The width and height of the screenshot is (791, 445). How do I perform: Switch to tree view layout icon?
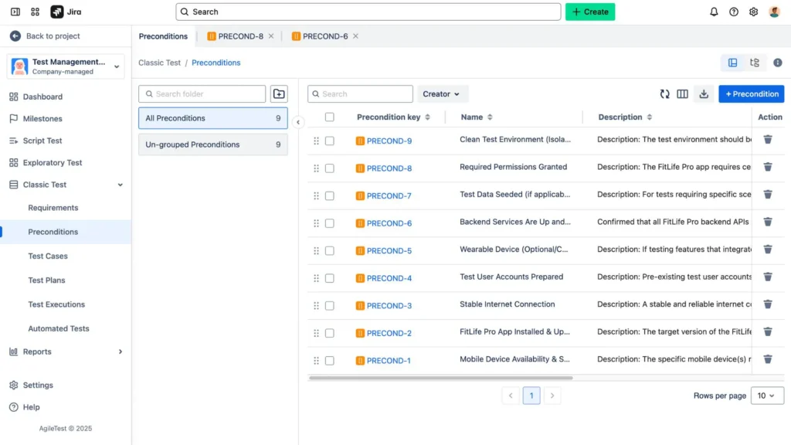(755, 63)
